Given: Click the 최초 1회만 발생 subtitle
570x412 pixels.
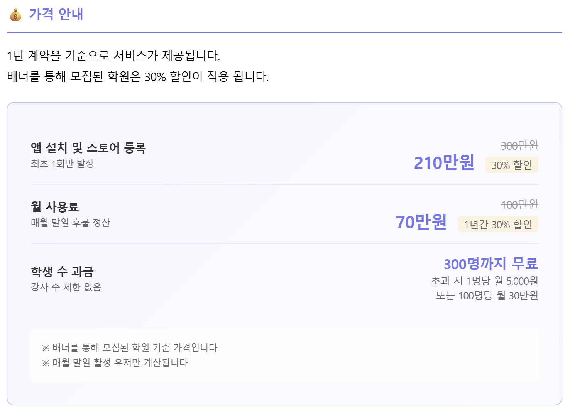Looking at the screenshot, I should pyautogui.click(x=63, y=164).
